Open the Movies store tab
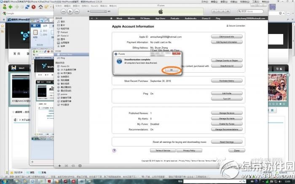The image size is (295, 184). click(x=131, y=18)
